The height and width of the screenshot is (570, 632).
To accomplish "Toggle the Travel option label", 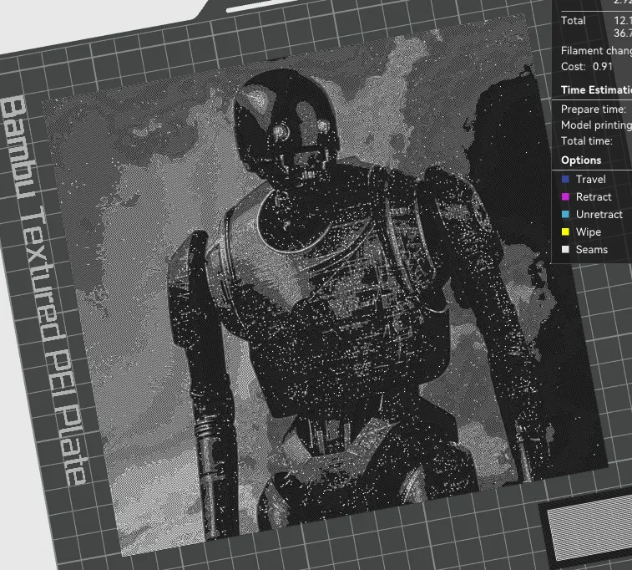I will click(x=590, y=179).
